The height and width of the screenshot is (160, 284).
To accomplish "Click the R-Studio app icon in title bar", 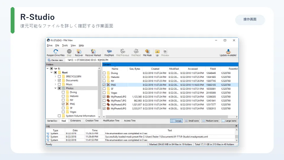I will (x=49, y=40).
